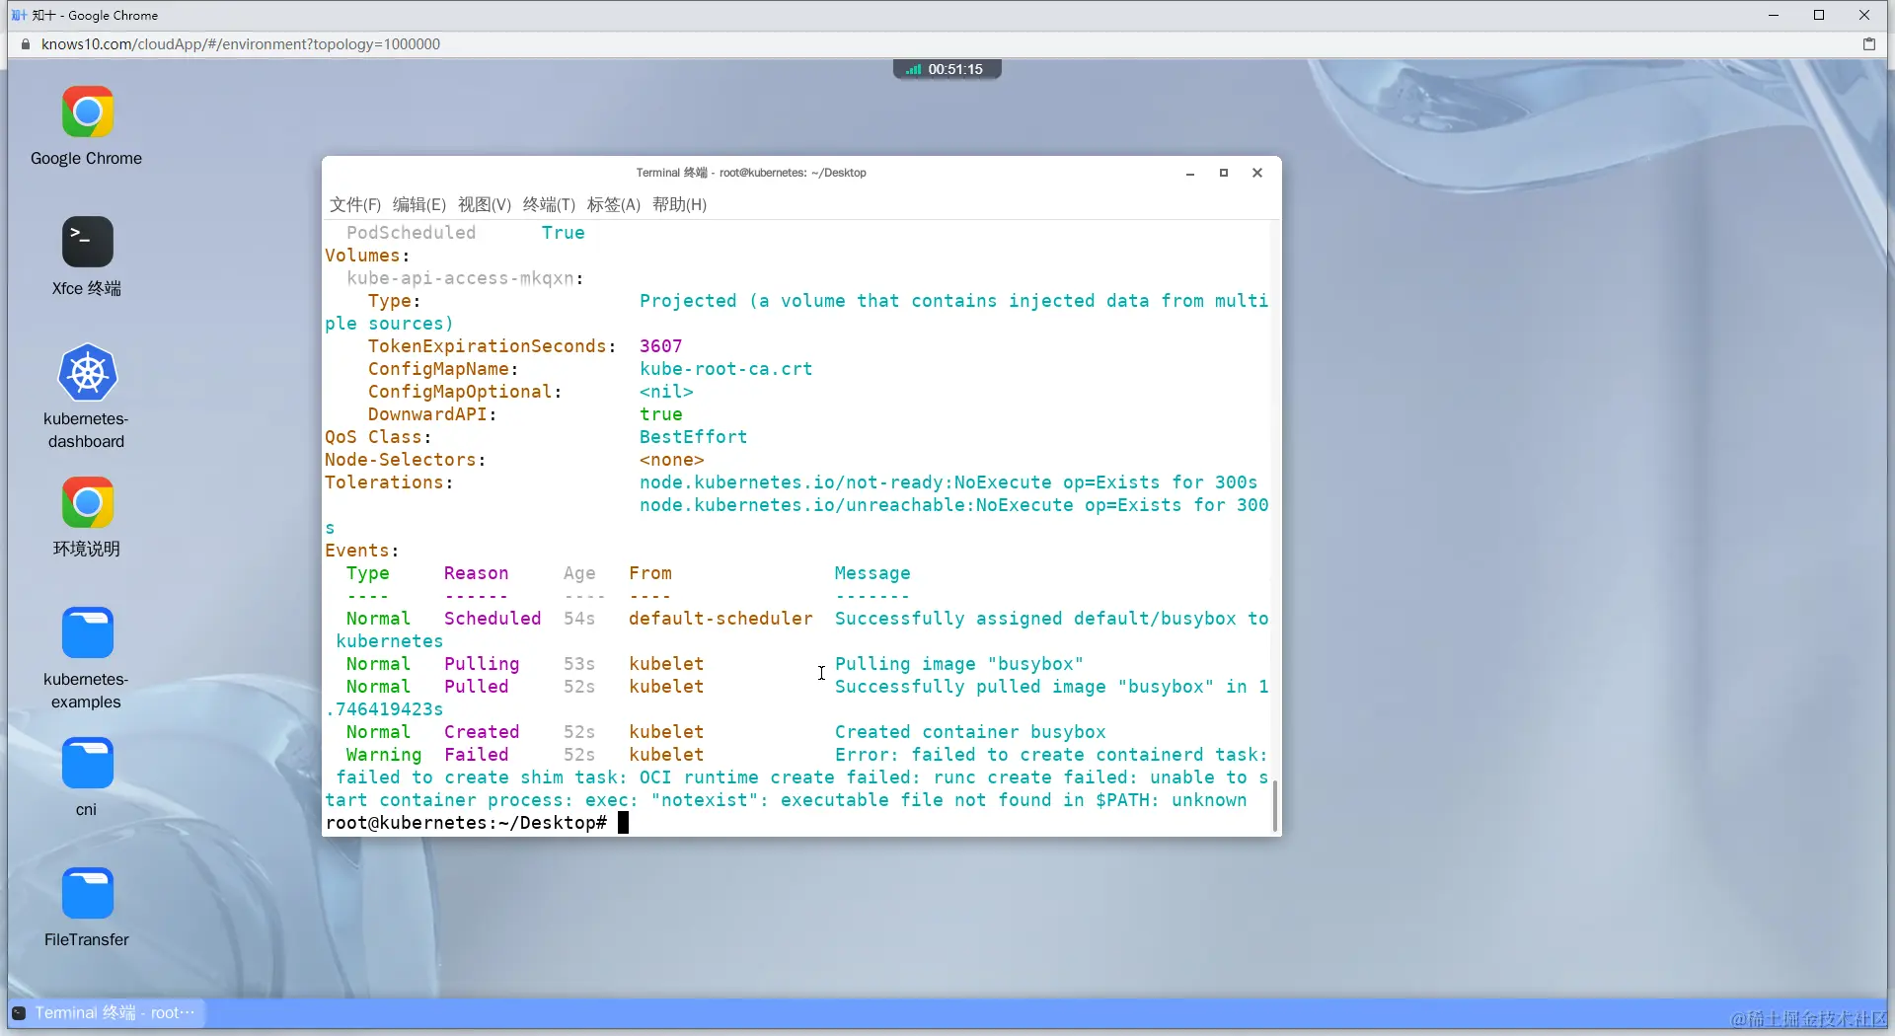Open the 标签(A) menu in Terminal

coord(614,204)
